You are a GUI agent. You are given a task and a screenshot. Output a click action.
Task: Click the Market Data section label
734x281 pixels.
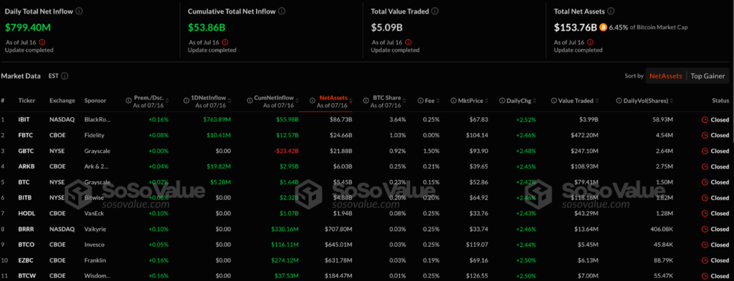point(21,76)
